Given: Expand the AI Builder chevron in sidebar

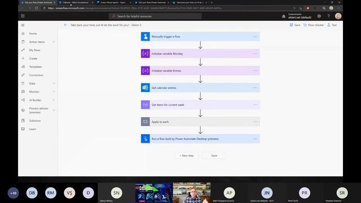Looking at the screenshot, I should pos(54,100).
